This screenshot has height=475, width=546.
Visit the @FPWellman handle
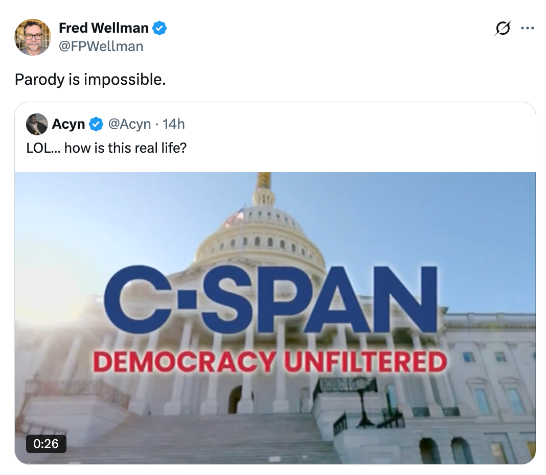pyautogui.click(x=101, y=46)
